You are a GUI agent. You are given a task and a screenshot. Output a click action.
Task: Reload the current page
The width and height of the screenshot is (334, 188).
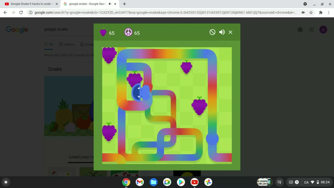click(21, 12)
